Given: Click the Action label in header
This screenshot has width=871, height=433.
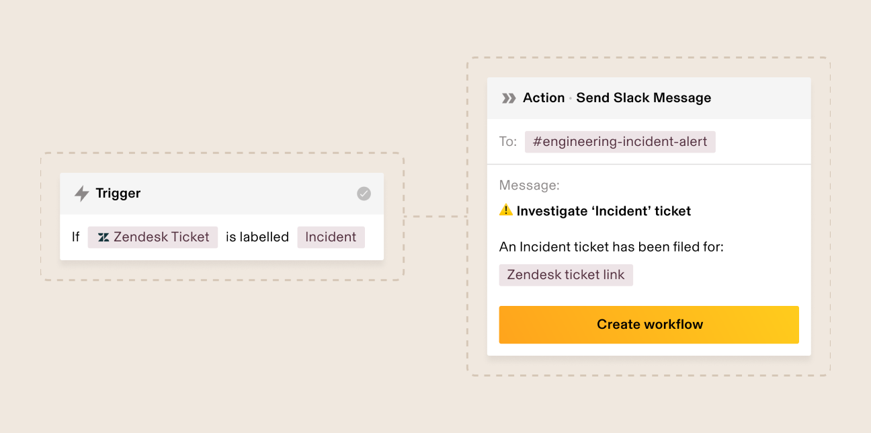Looking at the screenshot, I should point(544,98).
